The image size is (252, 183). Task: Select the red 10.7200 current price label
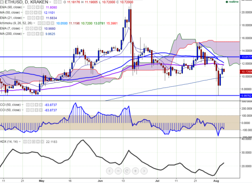(x=246, y=72)
